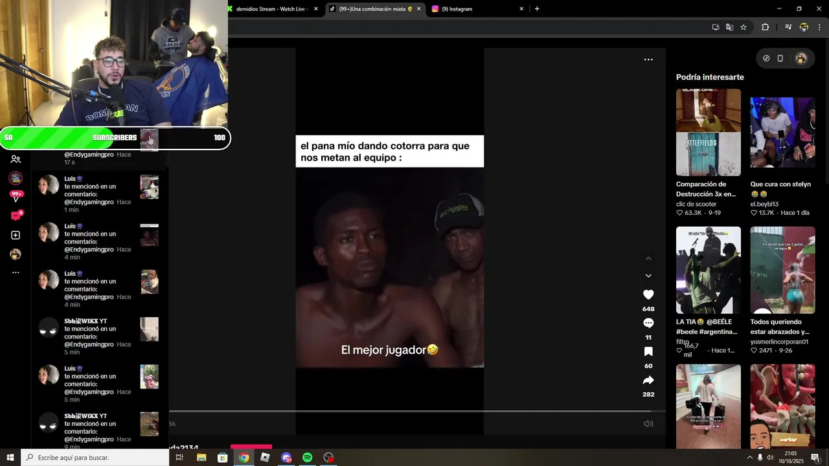829x466 pixels.
Task: Open the TikTok coins icon in top pill
Action: 766,58
